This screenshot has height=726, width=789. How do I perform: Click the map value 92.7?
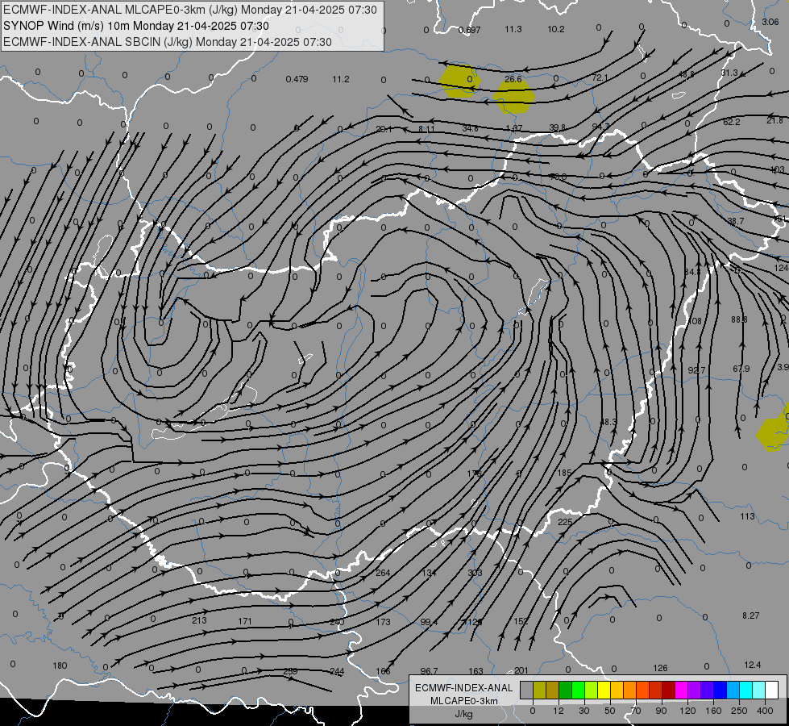click(x=696, y=370)
